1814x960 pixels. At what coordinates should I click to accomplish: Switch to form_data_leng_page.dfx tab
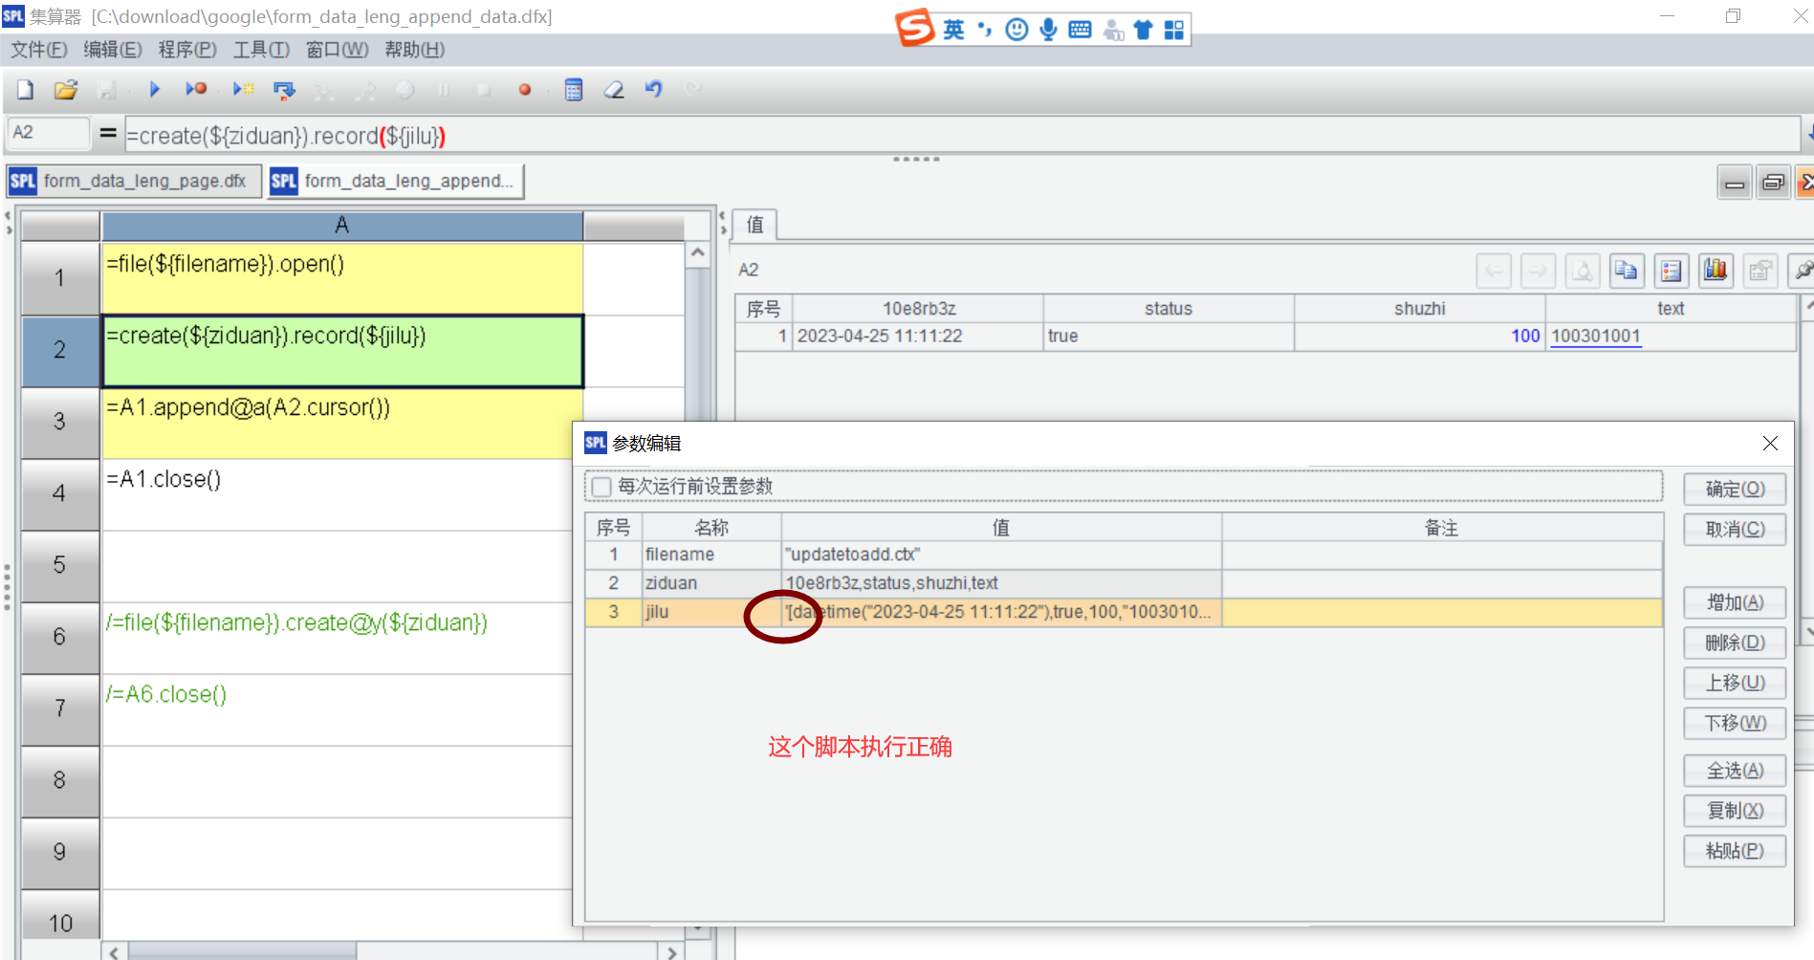pyautogui.click(x=134, y=181)
